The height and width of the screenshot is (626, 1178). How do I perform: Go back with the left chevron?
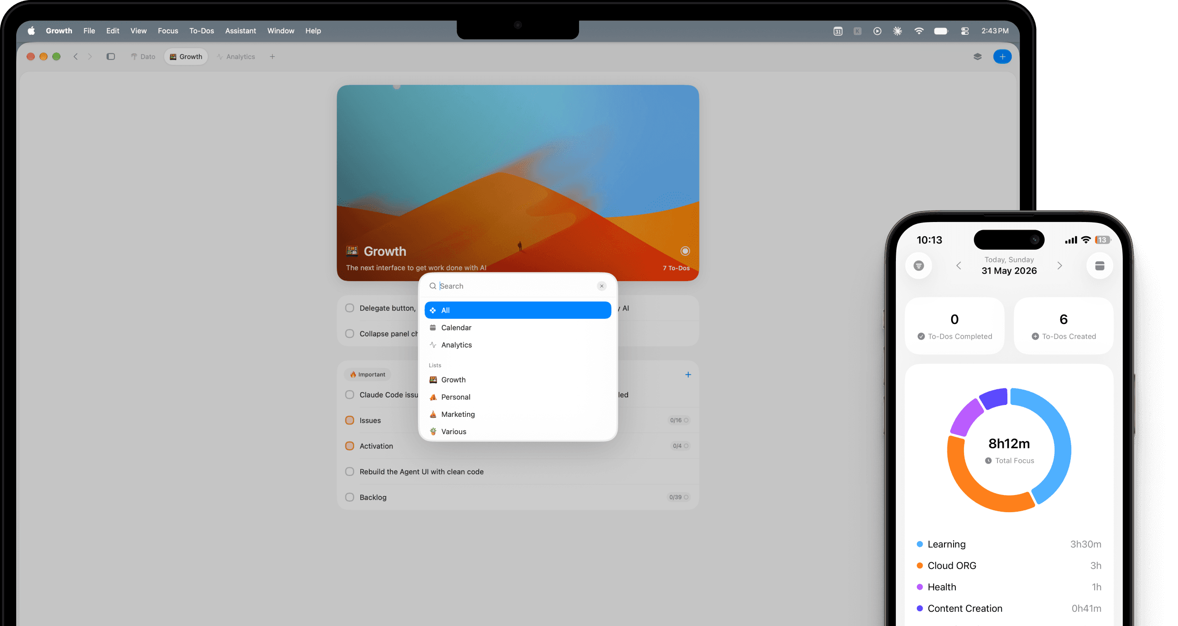coord(75,56)
